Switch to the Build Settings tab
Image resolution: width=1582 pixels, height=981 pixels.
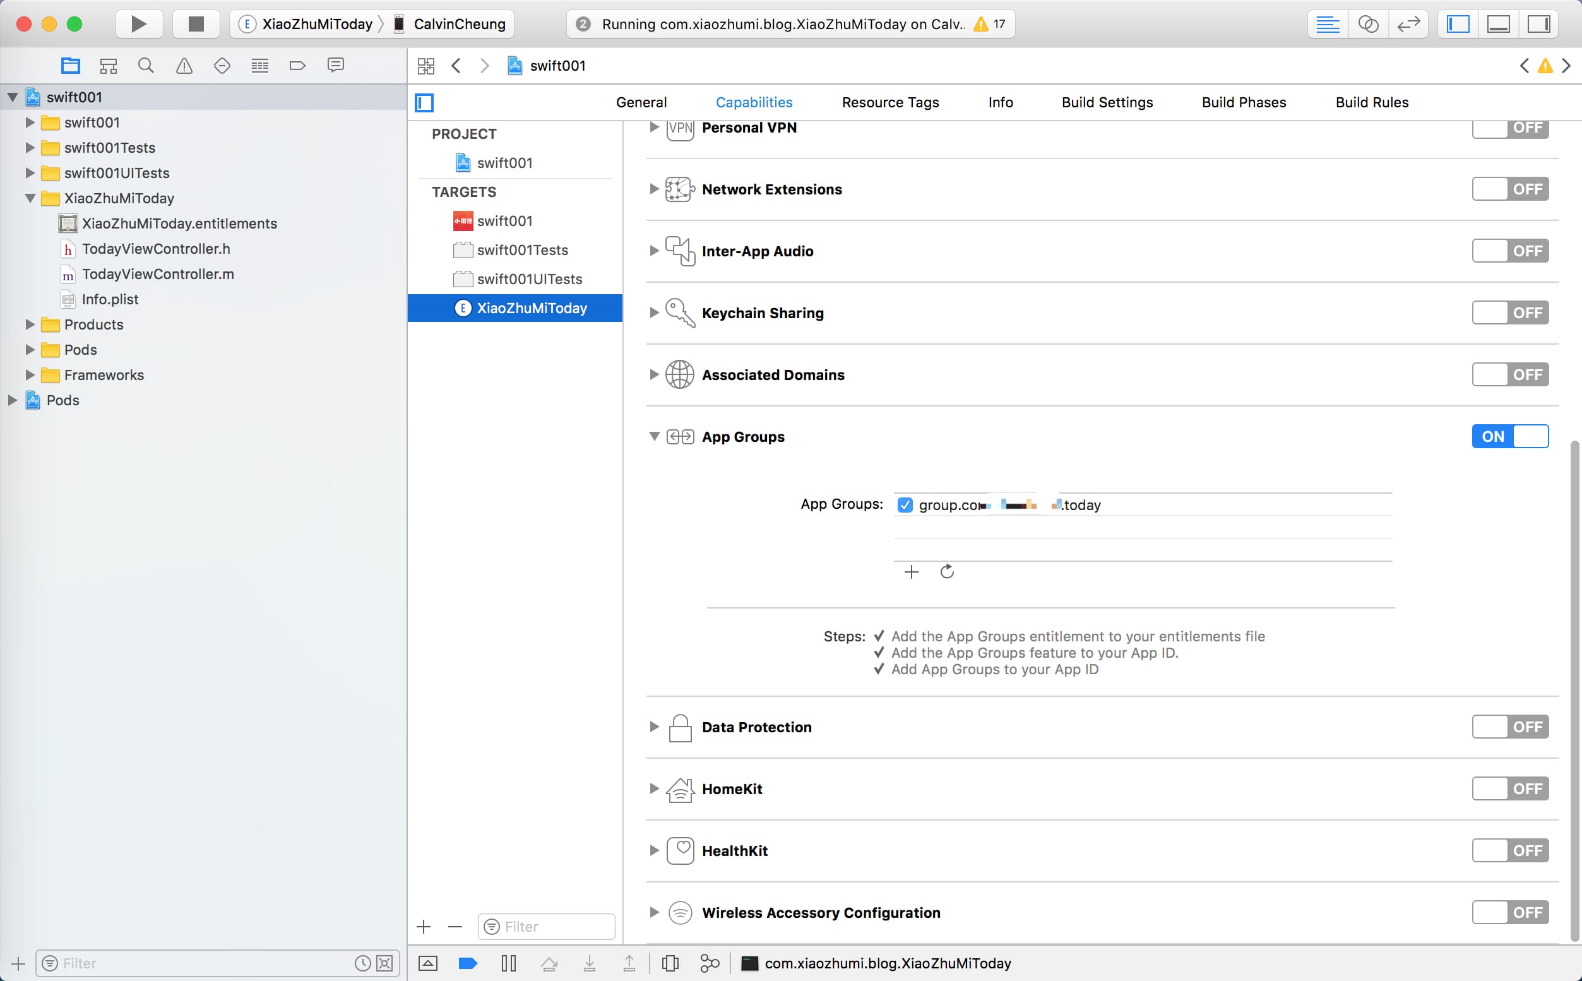1107,102
